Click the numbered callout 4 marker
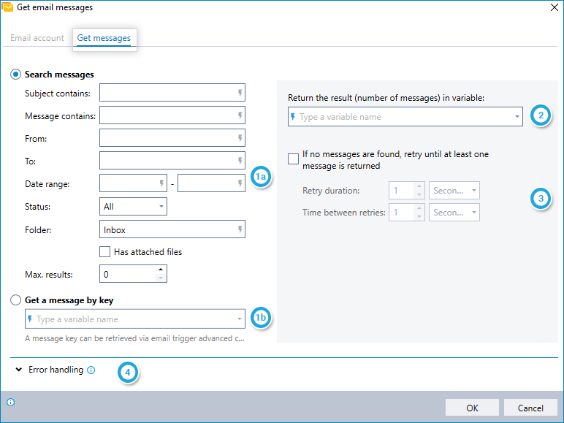This screenshot has height=423, width=564. click(x=128, y=373)
